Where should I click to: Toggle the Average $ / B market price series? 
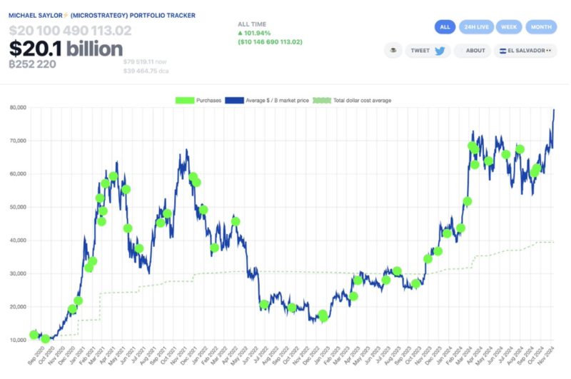point(267,101)
